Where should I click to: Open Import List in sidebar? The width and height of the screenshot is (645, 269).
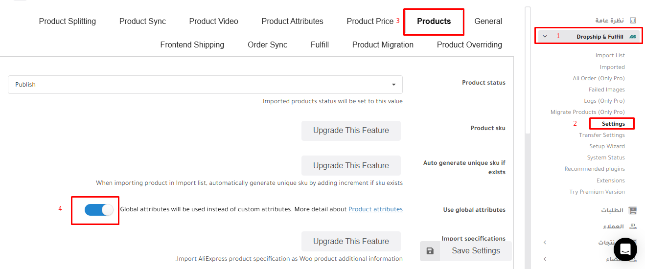pyautogui.click(x=610, y=55)
